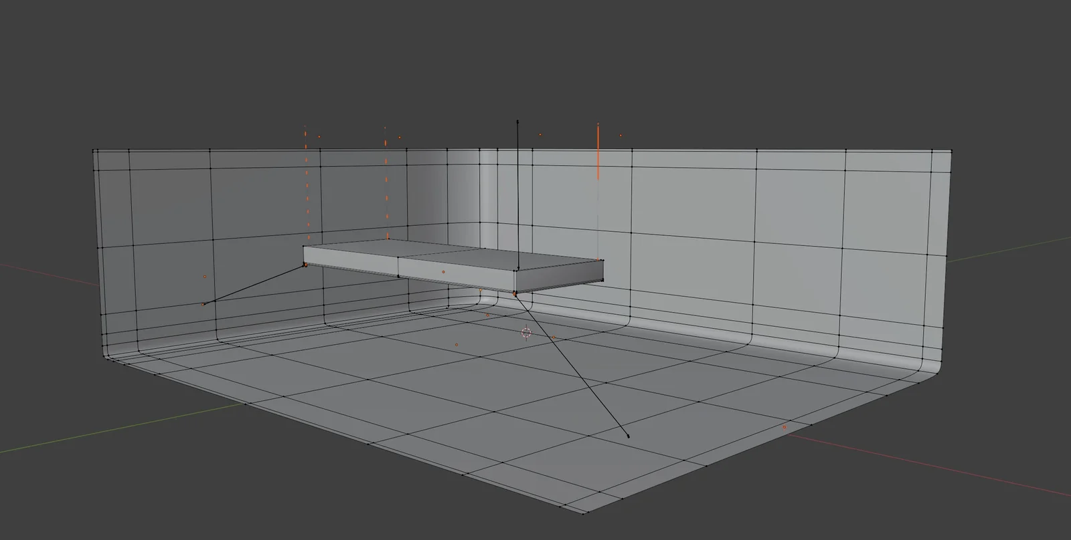Click the vertex at the top of the black vertical line

click(517, 122)
